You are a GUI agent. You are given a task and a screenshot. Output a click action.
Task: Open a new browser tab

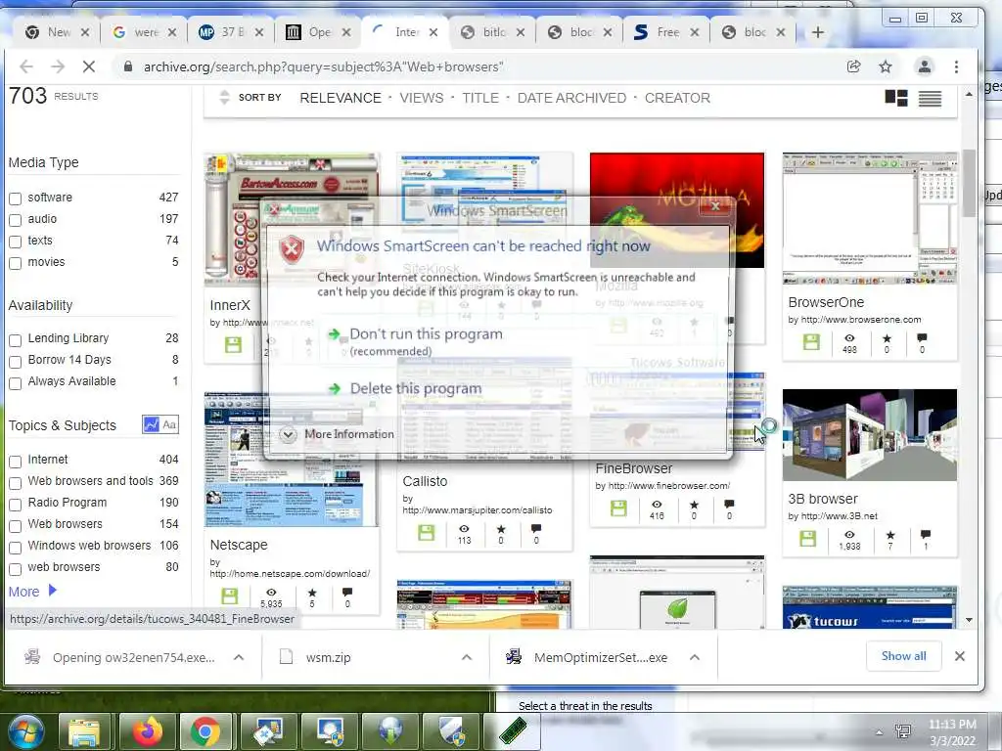[817, 32]
